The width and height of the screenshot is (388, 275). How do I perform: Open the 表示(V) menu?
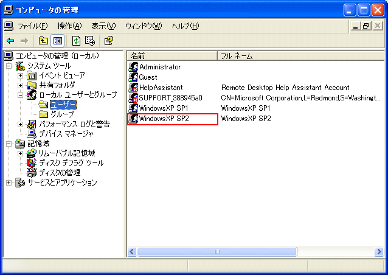click(103, 26)
